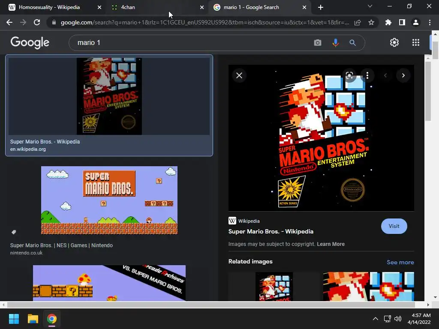Show hidden system tray icons
The image size is (439, 329).
click(376, 319)
